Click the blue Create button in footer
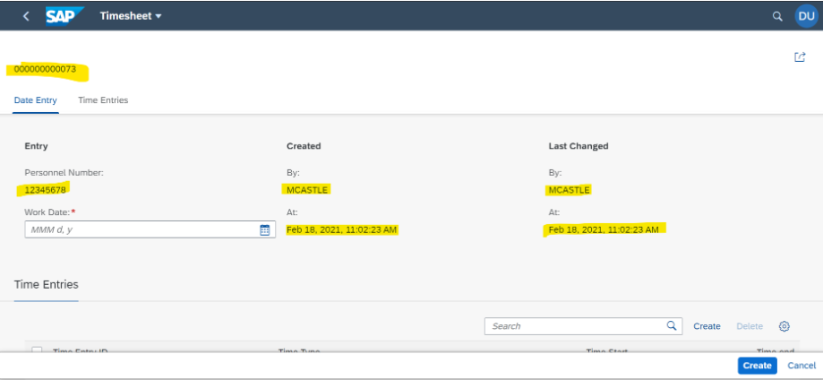Image resolution: width=823 pixels, height=380 pixels. (757, 366)
